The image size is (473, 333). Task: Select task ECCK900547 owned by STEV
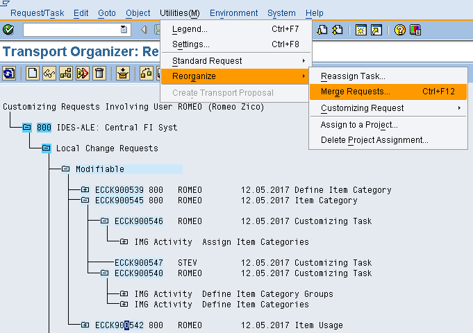click(x=138, y=263)
